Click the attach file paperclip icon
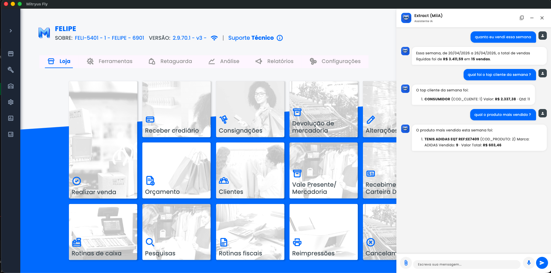The height and width of the screenshot is (273, 551). [406, 263]
